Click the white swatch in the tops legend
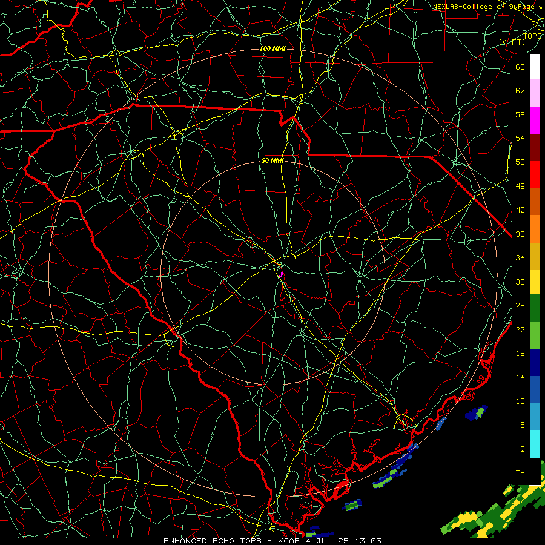The height and width of the screenshot is (545, 545). [535, 67]
